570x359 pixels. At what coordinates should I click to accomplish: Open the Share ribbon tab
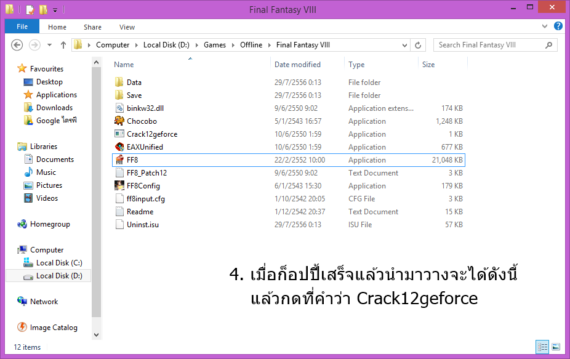92,27
